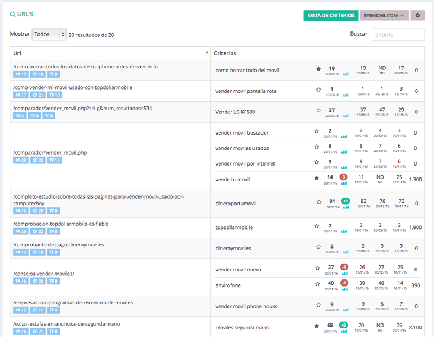The image size is (434, 337).
Task: Click the settings gear icon button
Action: (417, 16)
